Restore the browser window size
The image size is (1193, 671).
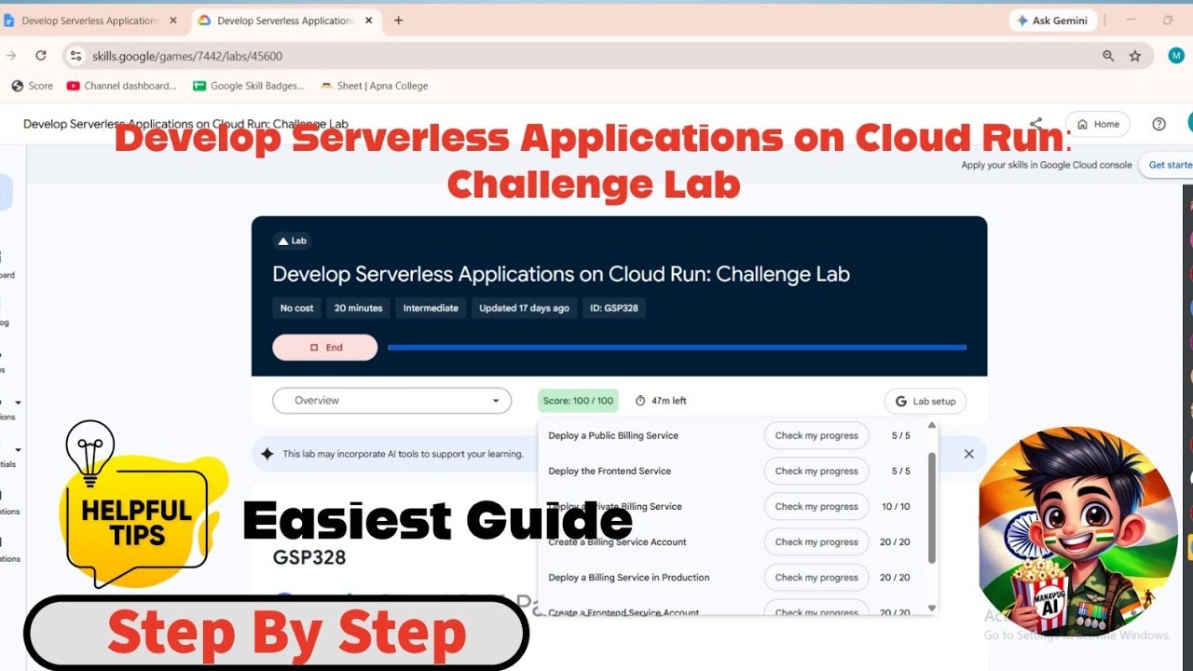1168,20
